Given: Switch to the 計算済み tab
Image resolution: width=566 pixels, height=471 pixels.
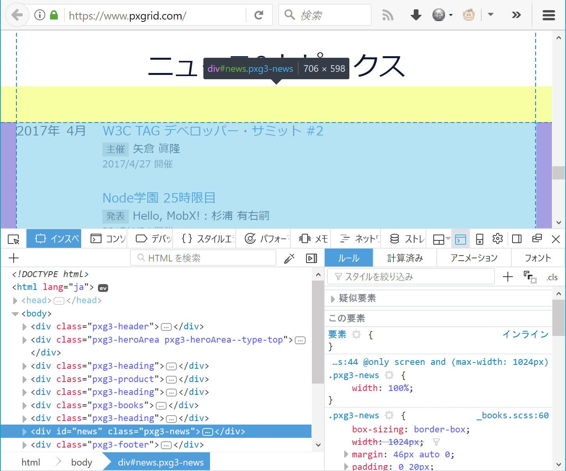Looking at the screenshot, I should coord(405,258).
